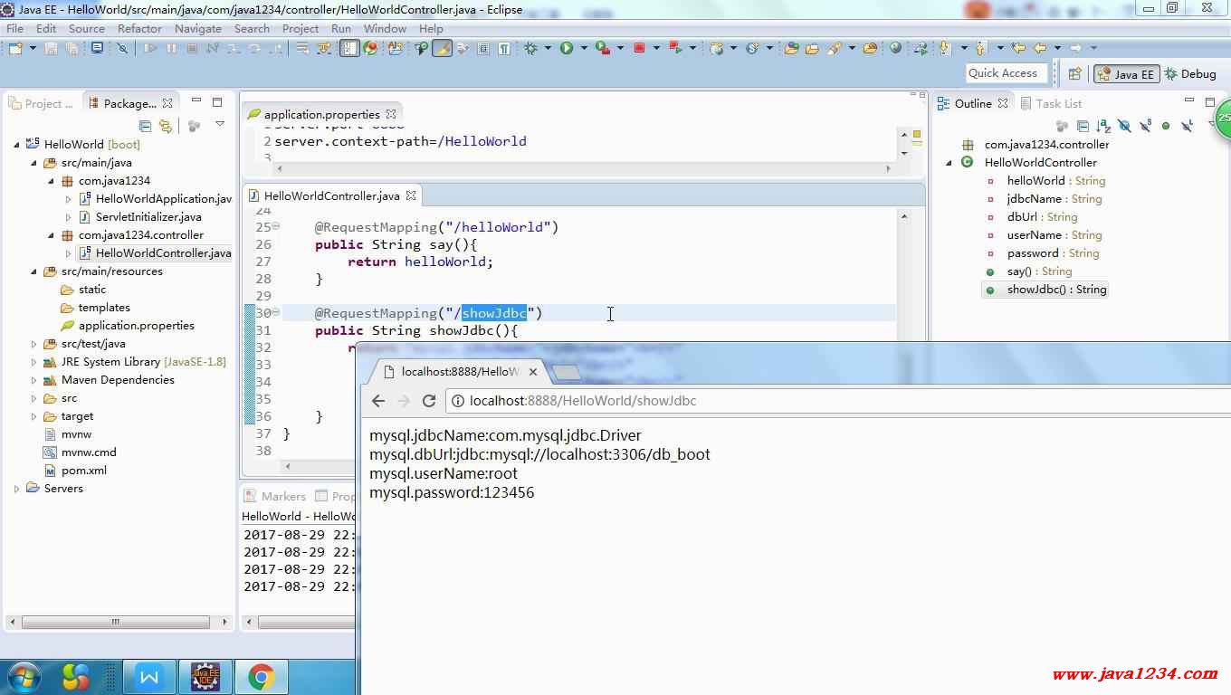1231x695 pixels.
Task: Collapse the src/main/resources folder node
Action: [34, 271]
